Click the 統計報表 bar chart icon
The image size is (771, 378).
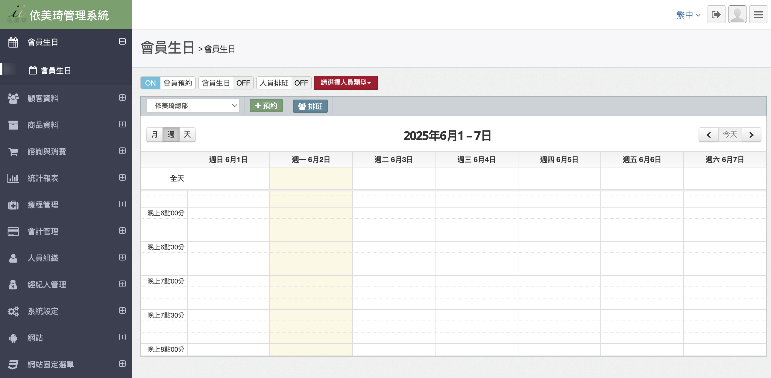(13, 178)
